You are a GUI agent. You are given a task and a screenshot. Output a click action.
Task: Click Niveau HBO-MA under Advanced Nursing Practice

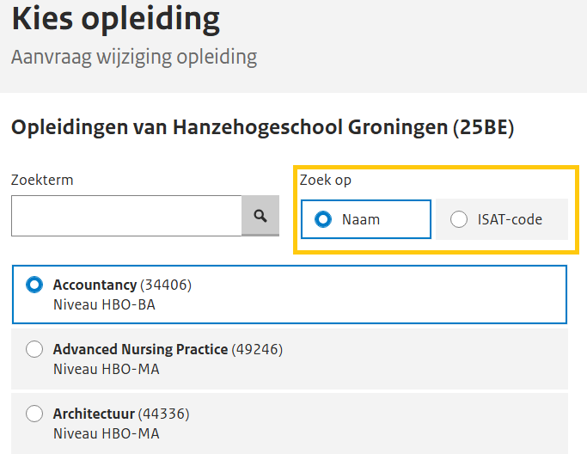(x=106, y=369)
